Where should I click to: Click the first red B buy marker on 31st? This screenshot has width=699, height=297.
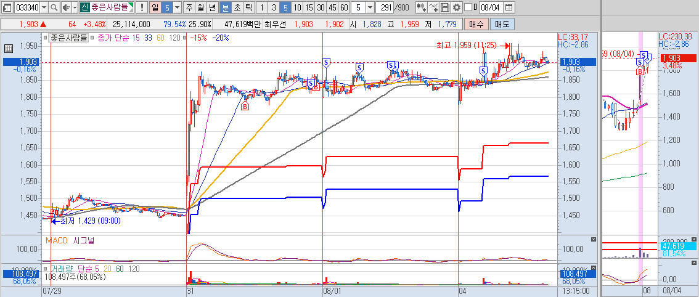pyautogui.click(x=244, y=107)
